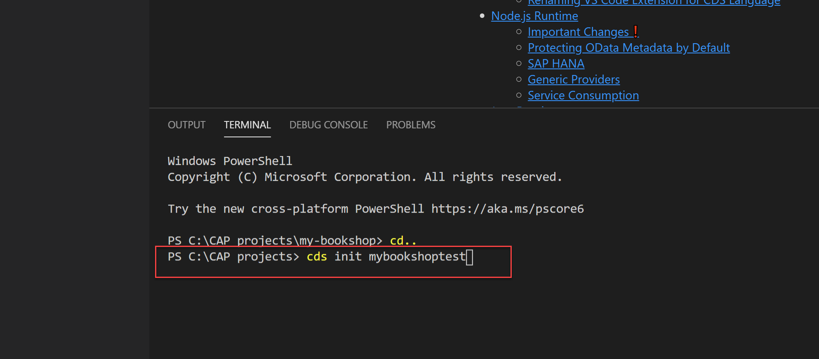
Task: Select the TERMINAL tab
Action: pos(247,125)
